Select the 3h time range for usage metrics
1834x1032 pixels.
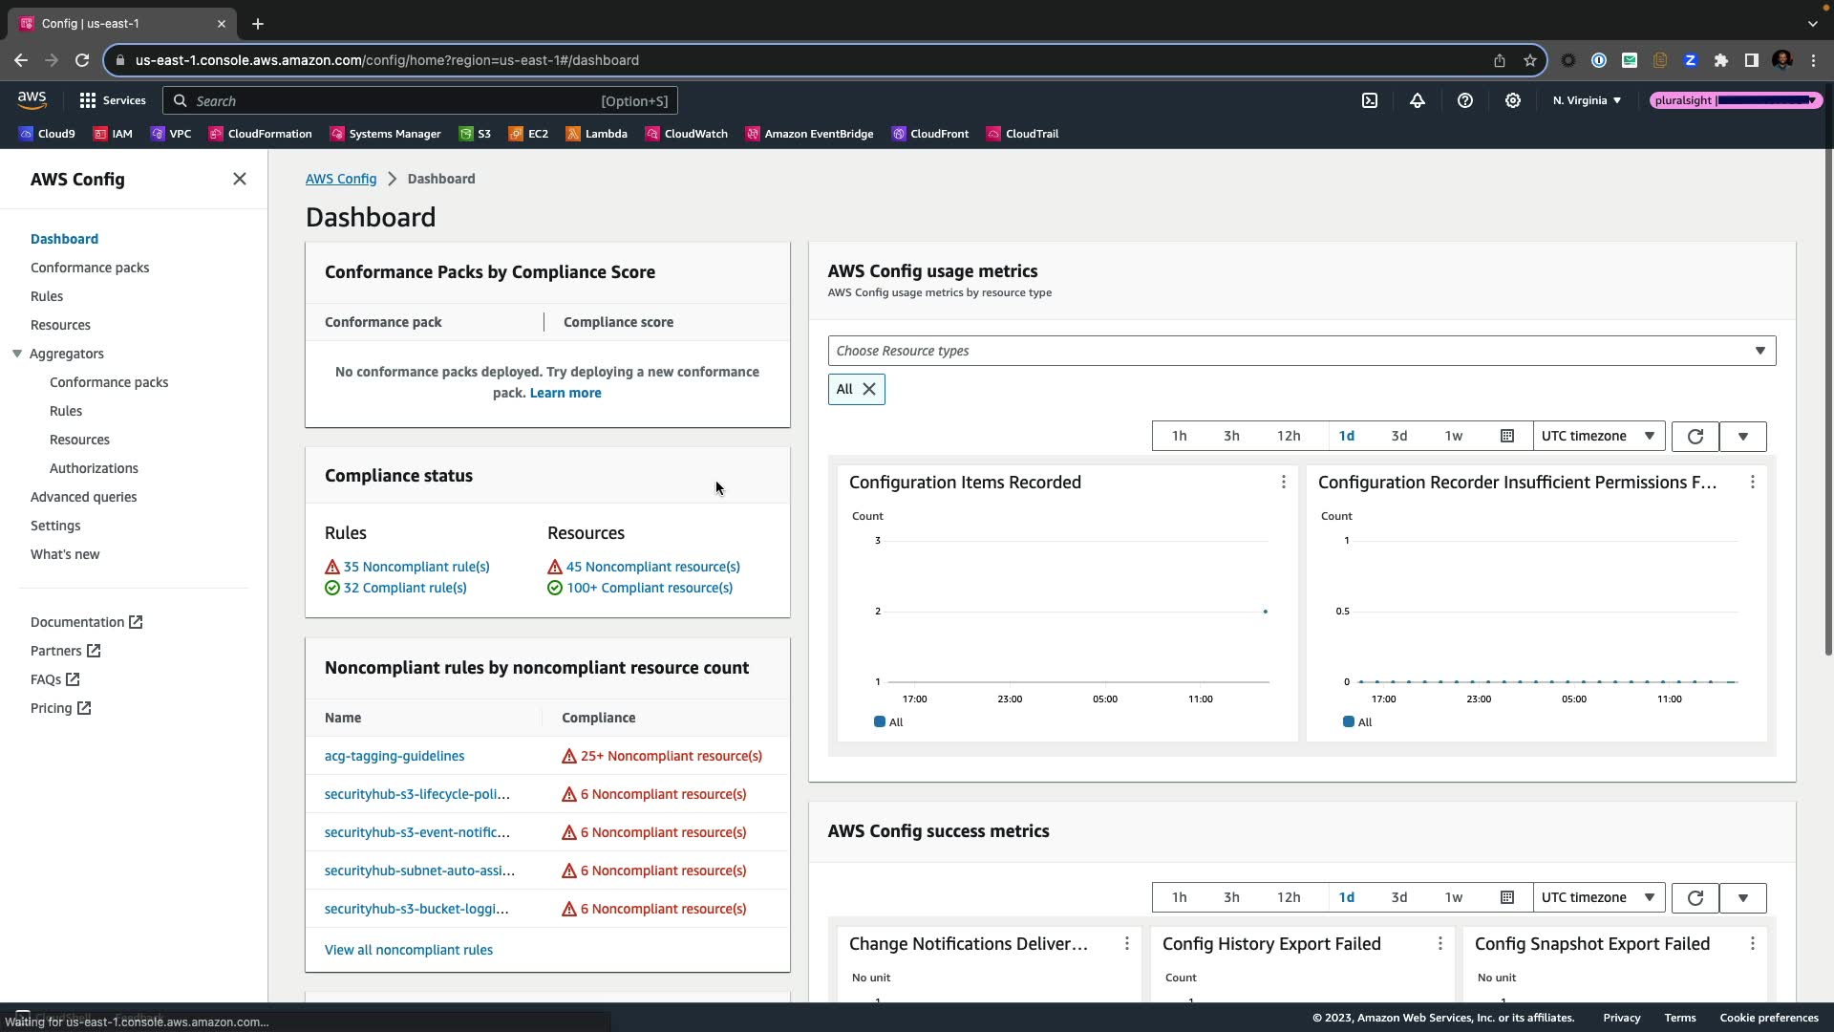click(1231, 437)
